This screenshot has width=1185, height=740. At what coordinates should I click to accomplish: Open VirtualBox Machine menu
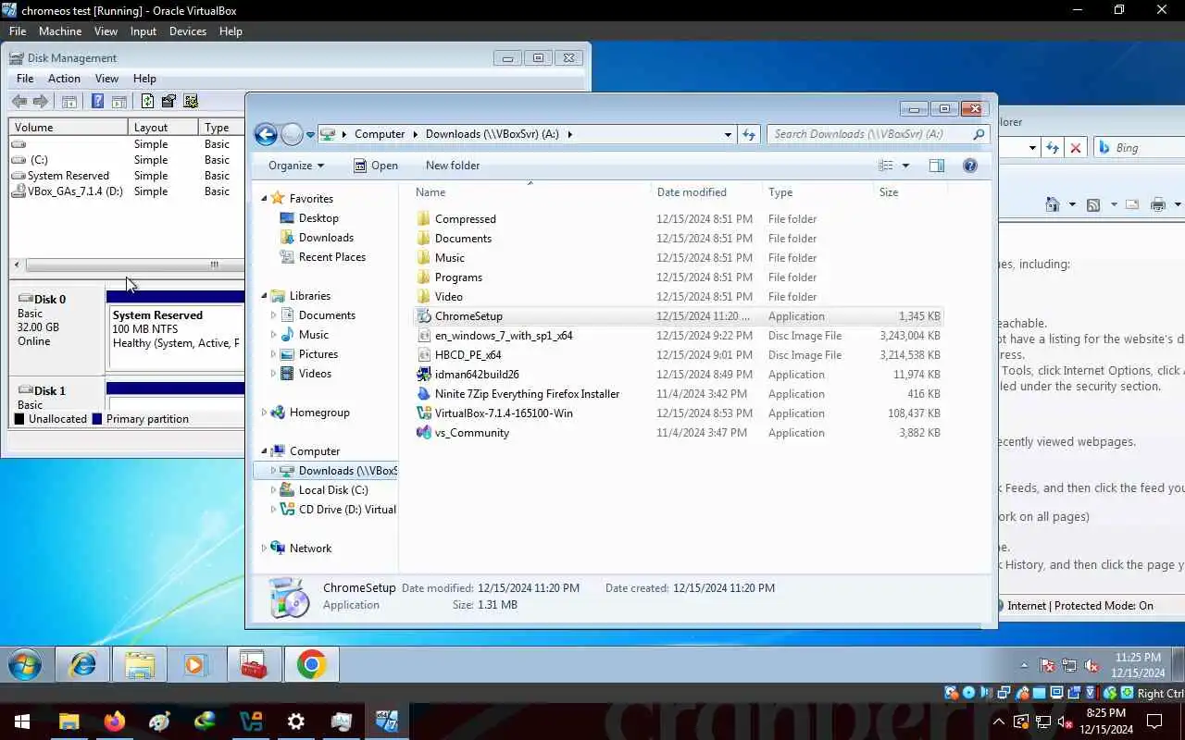click(x=60, y=31)
